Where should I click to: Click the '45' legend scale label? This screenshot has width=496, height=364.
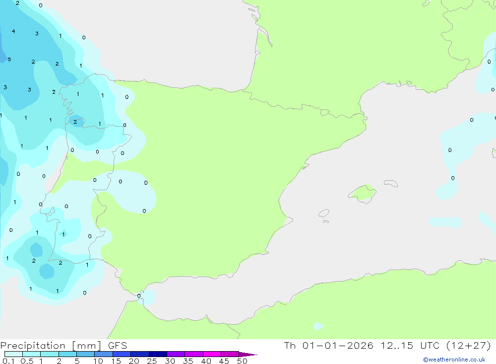pos(224,361)
